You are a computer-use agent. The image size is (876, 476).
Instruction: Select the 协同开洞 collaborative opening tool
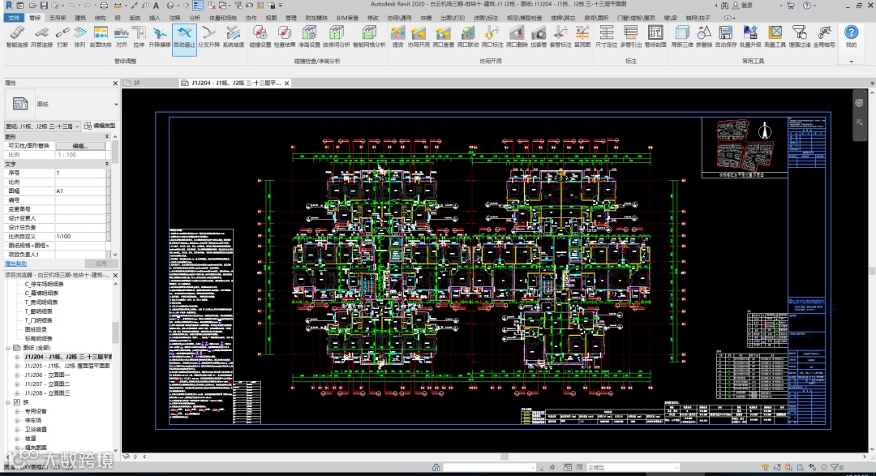coord(419,36)
